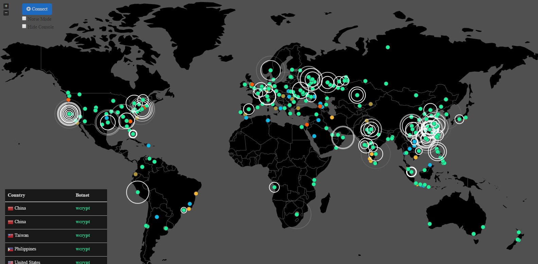Select the first China row
The height and width of the screenshot is (264, 538).
[56, 209]
